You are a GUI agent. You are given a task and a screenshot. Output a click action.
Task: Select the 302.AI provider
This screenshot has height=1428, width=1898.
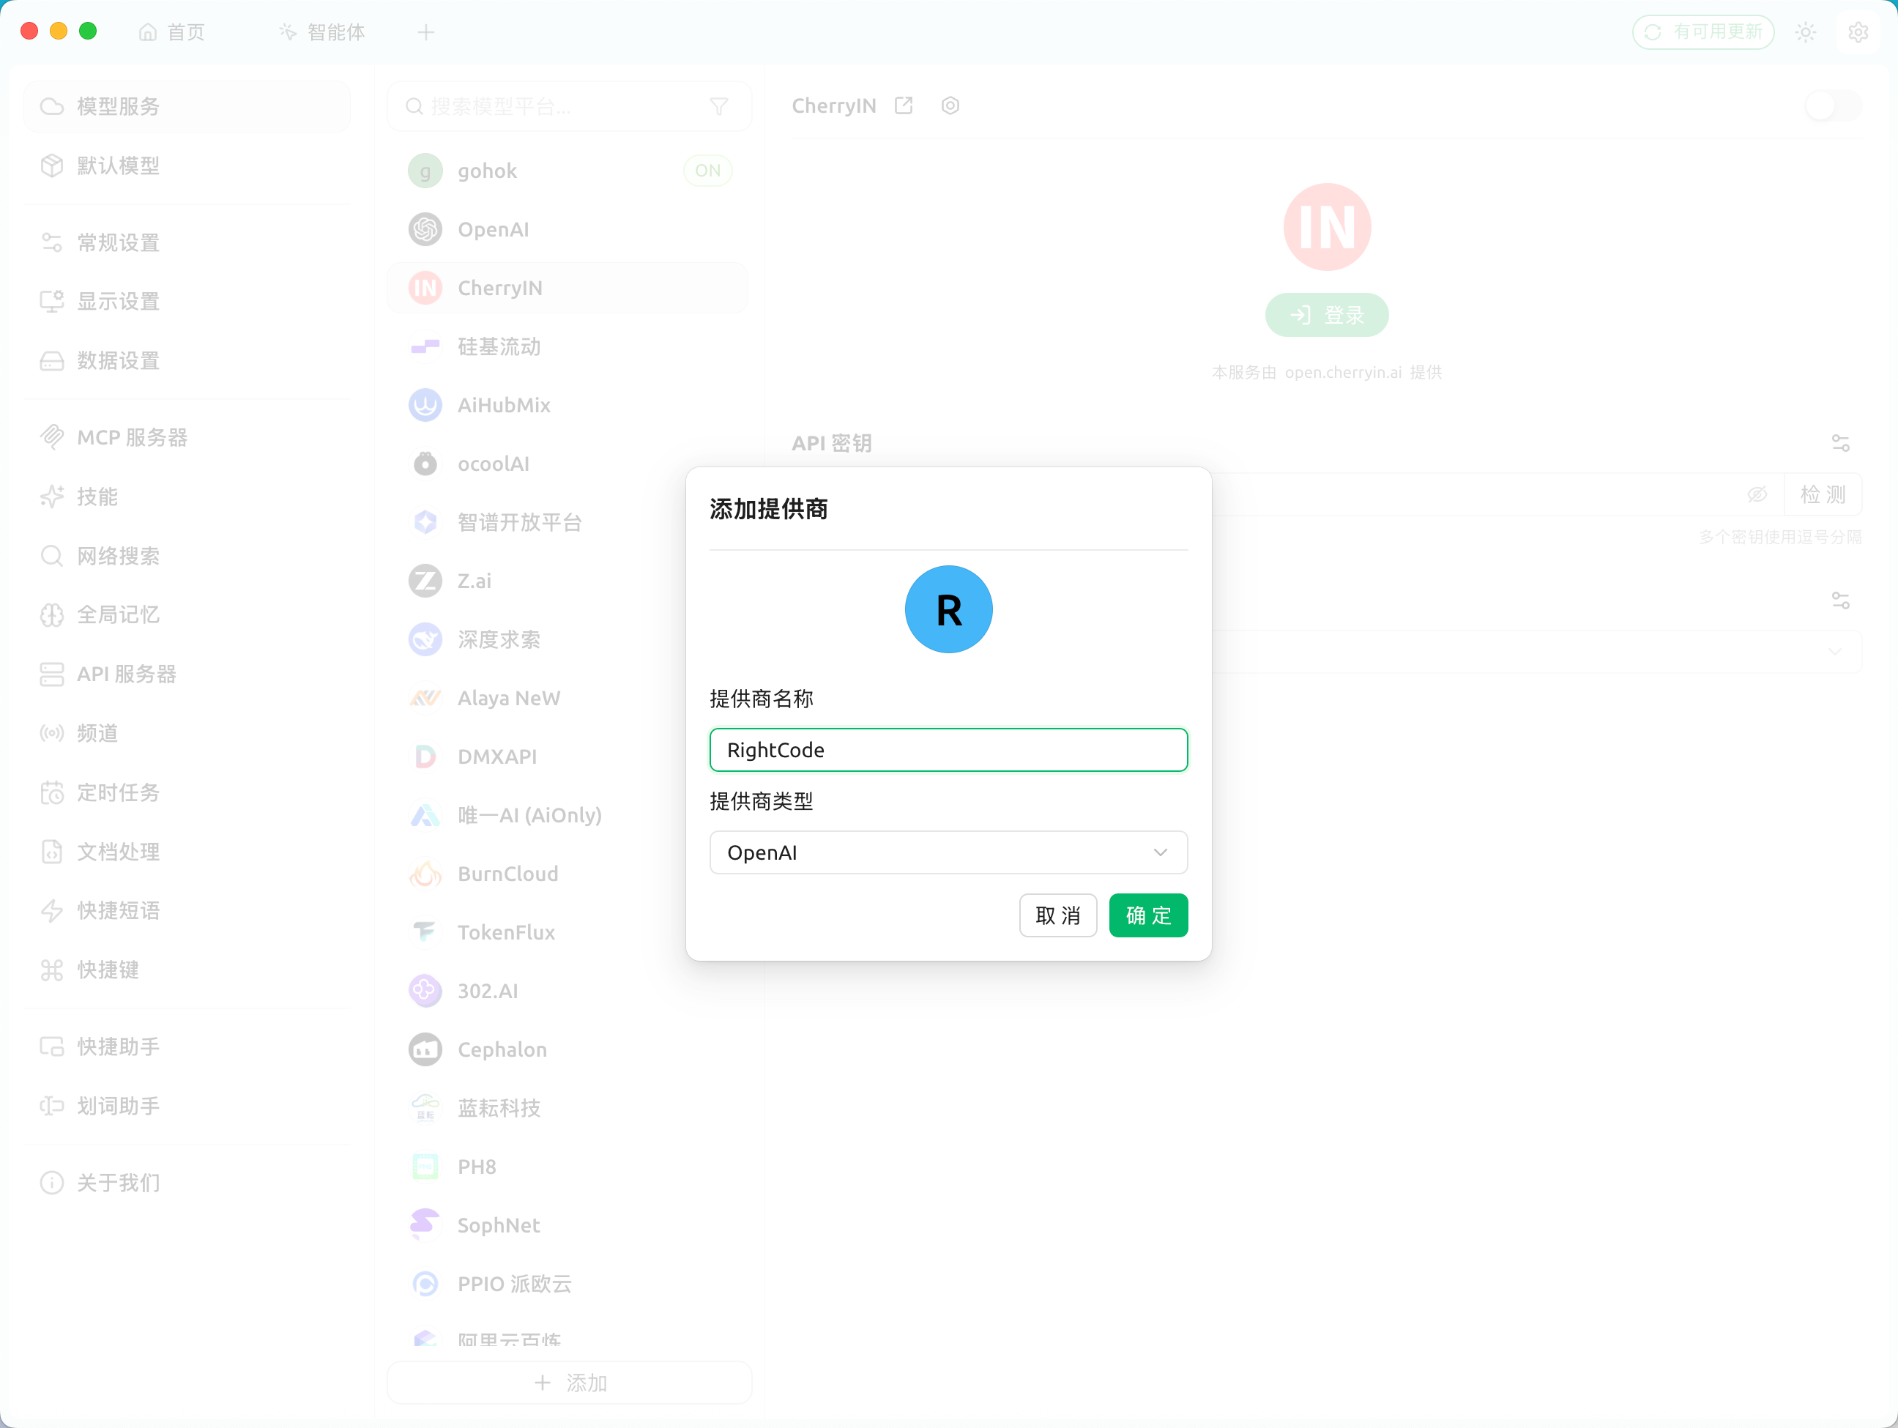click(568, 992)
